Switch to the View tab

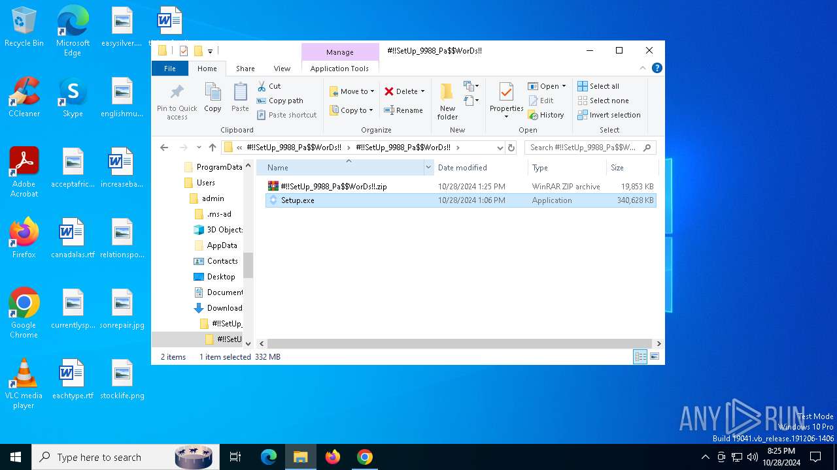tap(282, 69)
